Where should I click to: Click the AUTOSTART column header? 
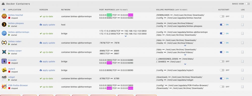click(x=224, y=10)
